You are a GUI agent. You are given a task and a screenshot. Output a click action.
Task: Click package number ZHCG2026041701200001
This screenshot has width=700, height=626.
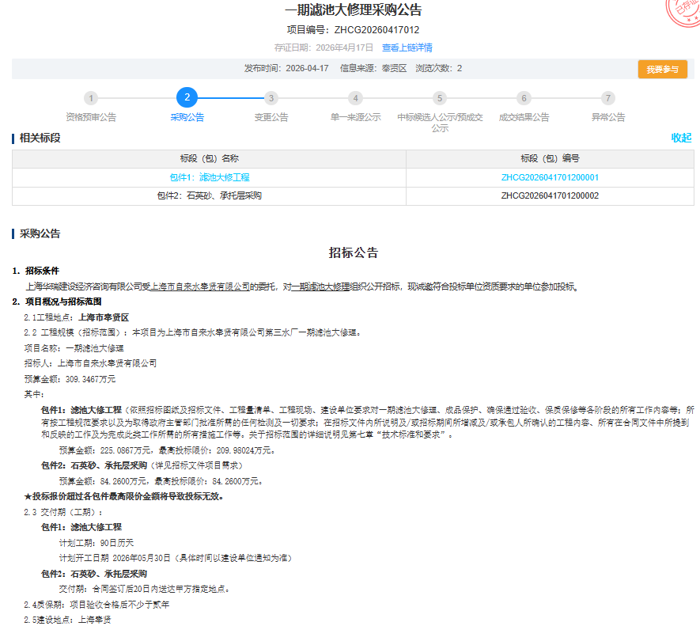pyautogui.click(x=550, y=177)
